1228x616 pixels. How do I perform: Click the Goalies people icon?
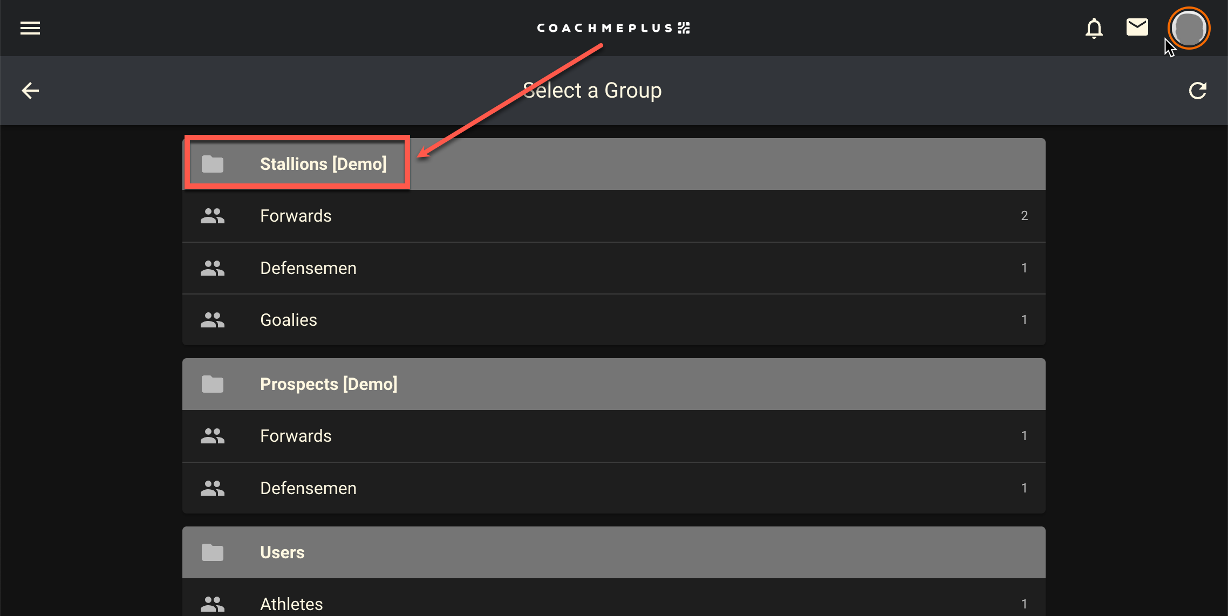[213, 320]
